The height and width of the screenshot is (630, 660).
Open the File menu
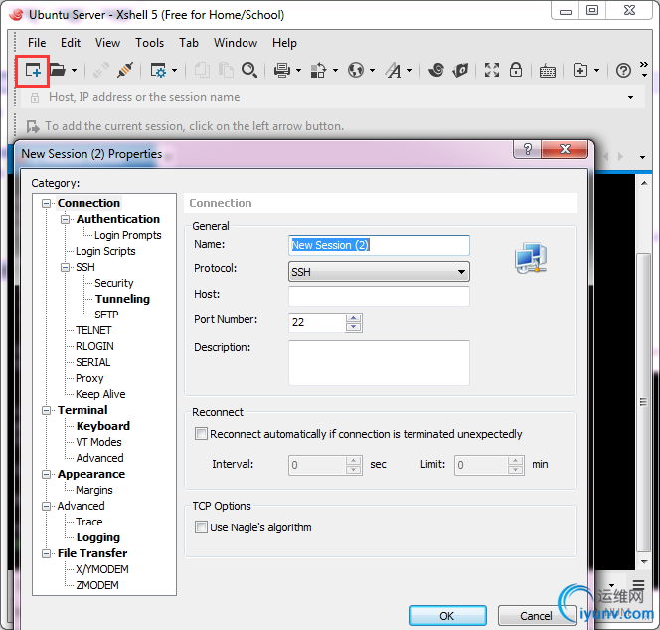(x=37, y=43)
